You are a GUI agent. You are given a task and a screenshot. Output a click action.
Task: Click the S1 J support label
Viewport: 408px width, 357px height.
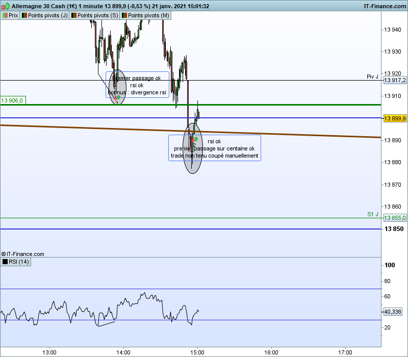[373, 214]
